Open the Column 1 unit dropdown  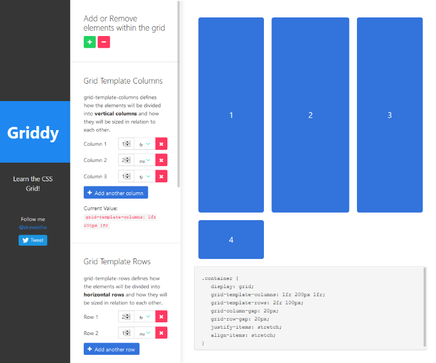(145, 144)
